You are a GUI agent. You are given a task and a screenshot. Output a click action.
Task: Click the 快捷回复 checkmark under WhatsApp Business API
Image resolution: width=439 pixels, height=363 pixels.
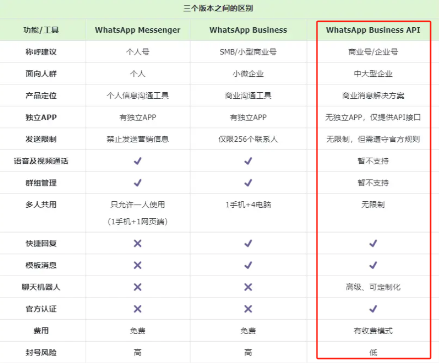tap(373, 243)
